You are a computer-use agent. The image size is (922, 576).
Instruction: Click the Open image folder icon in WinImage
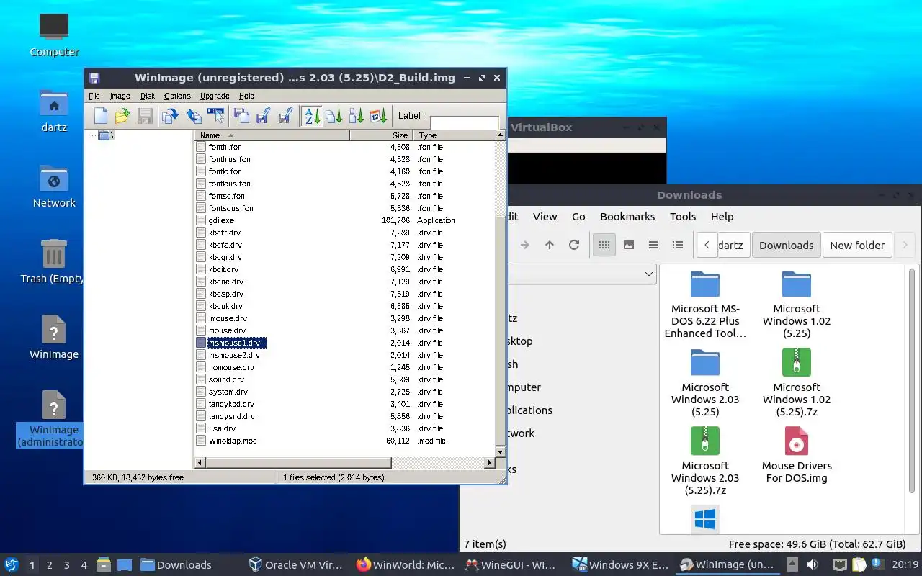click(122, 116)
